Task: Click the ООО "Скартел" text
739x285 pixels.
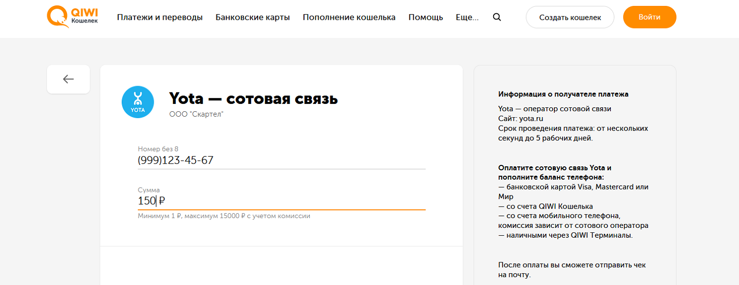Action: 196,114
